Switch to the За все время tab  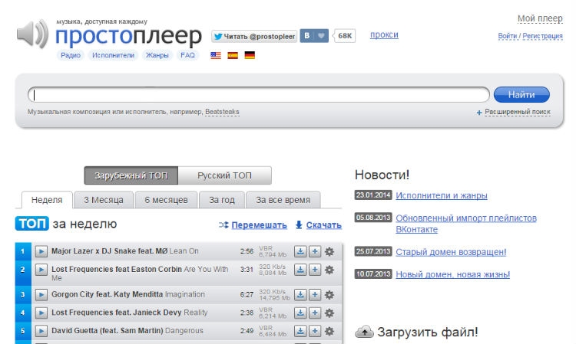point(283,200)
